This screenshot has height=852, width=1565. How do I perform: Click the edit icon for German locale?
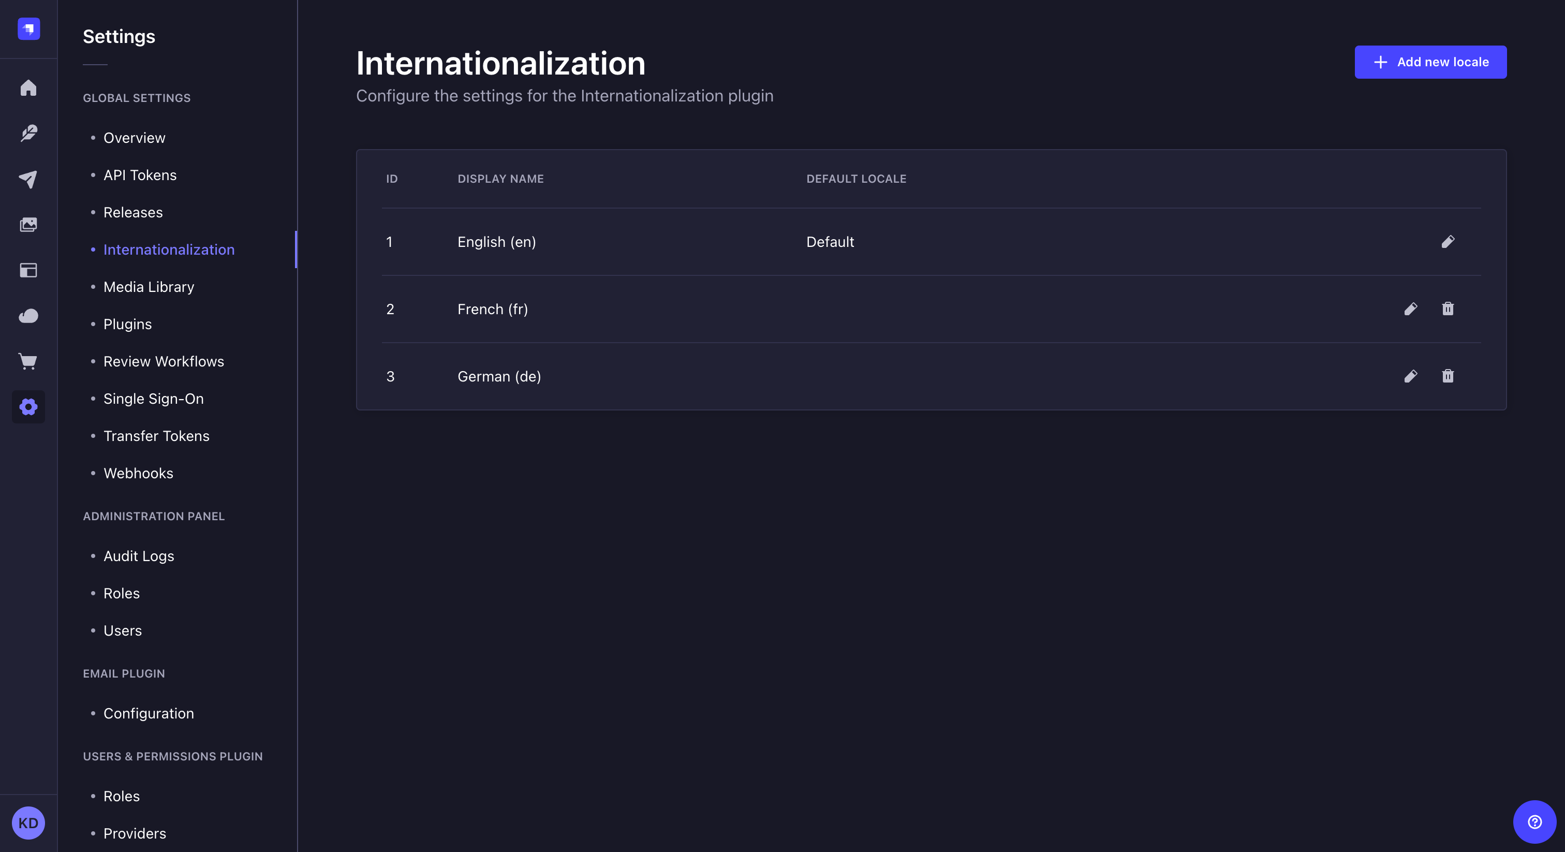(x=1411, y=376)
